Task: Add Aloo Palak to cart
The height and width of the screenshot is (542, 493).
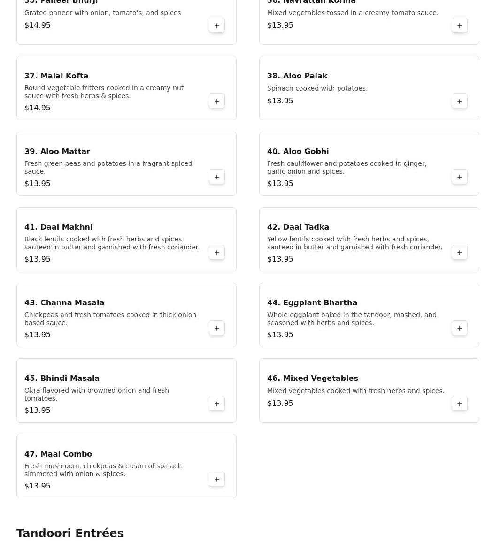Action: (460, 101)
